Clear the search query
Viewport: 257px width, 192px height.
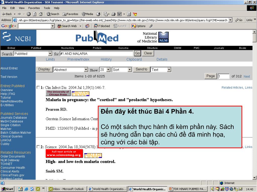[x=148, y=53]
